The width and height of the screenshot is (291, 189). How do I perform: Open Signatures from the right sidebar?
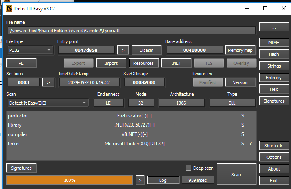(274, 101)
